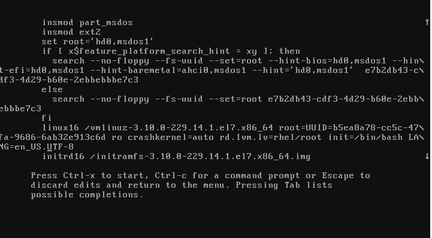Place cursor on 'insmod part_msdos' line
The image size is (432, 238).
tap(87, 23)
